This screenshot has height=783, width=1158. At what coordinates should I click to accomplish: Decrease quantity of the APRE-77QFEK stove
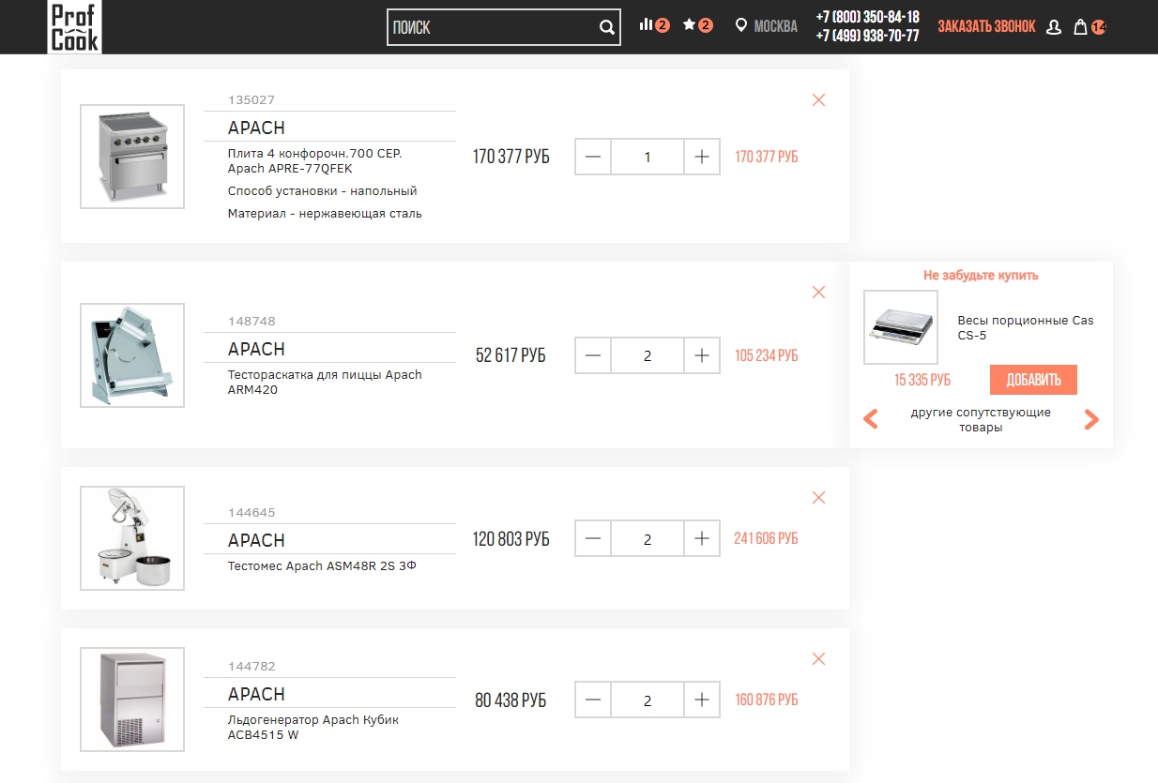tap(593, 157)
